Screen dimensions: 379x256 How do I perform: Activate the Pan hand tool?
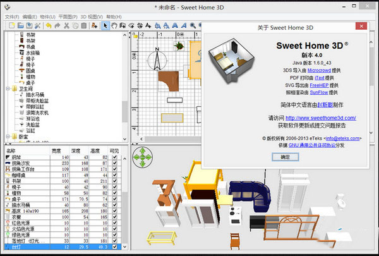tap(114, 25)
